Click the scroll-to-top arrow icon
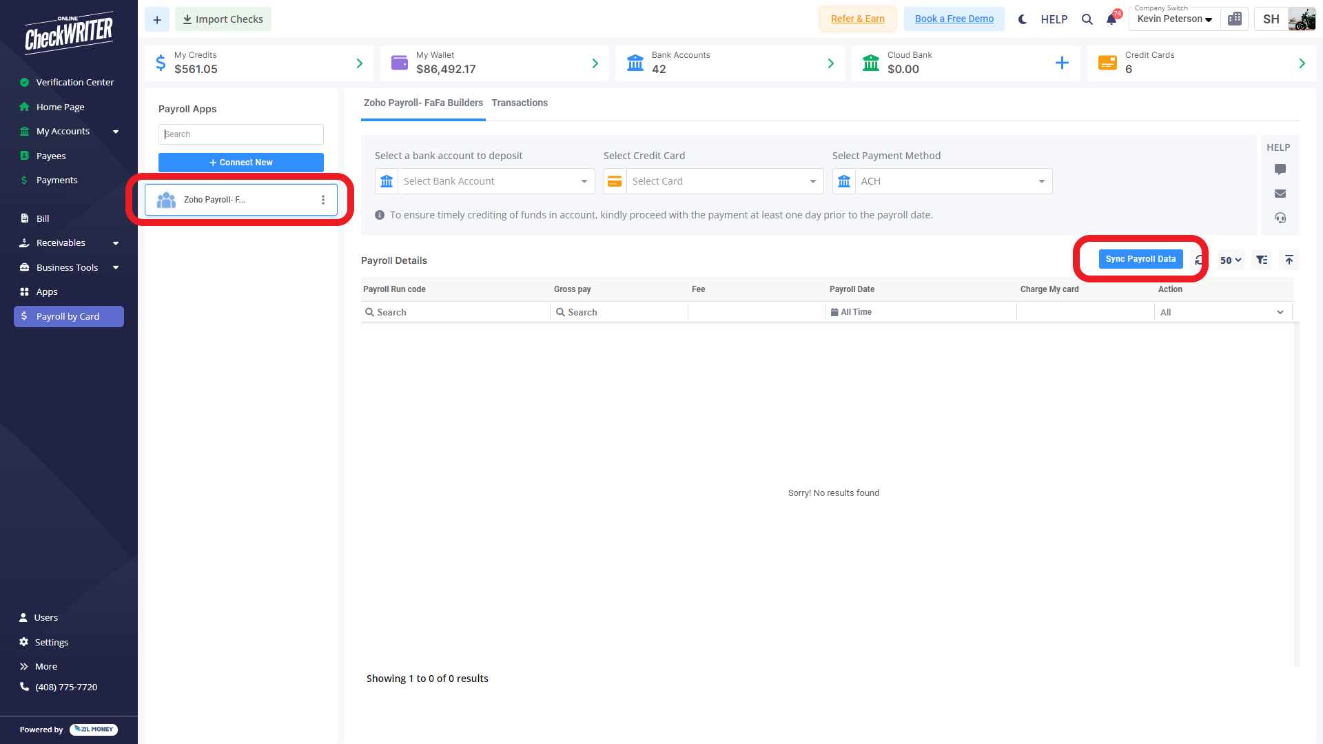Viewport: 1323px width, 744px height. [1289, 260]
